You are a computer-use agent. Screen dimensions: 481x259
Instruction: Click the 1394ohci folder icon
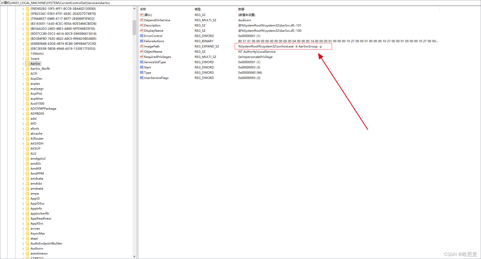pos(27,54)
